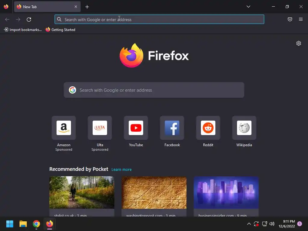This screenshot has height=231, width=308.
Task: Click the Firefox View icon left of tabs
Action: tap(6, 7)
